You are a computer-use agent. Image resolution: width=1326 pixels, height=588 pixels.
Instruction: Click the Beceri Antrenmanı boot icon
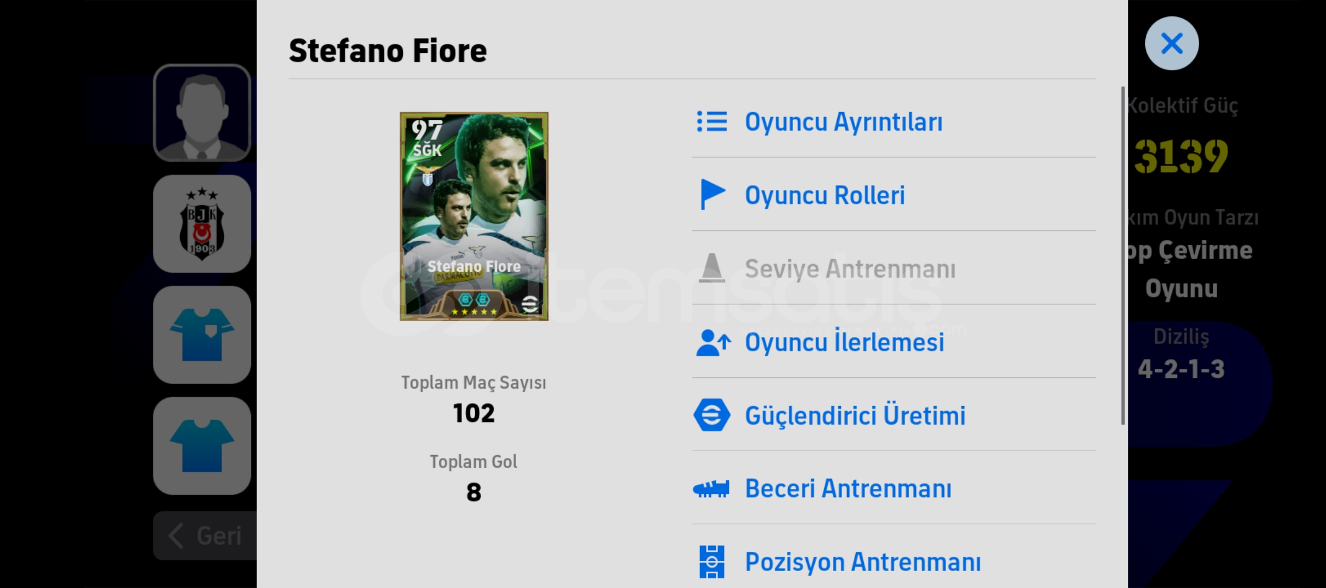tap(711, 489)
